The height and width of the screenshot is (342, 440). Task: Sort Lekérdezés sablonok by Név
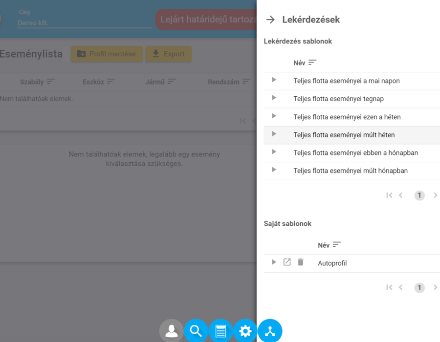coord(312,63)
